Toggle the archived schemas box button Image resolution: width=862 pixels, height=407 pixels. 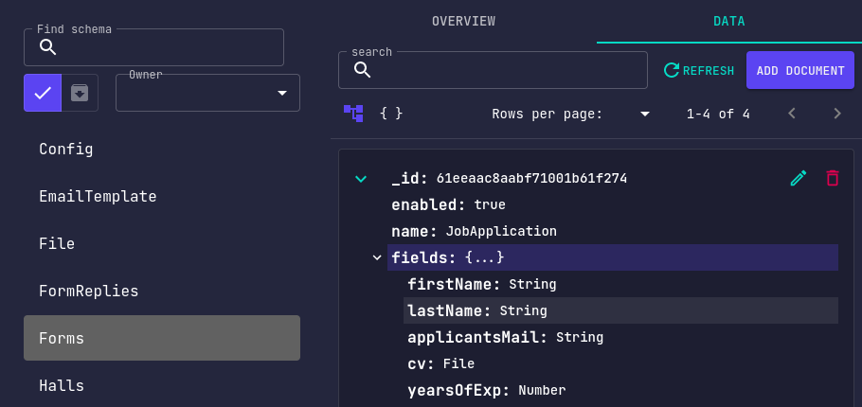coord(80,93)
